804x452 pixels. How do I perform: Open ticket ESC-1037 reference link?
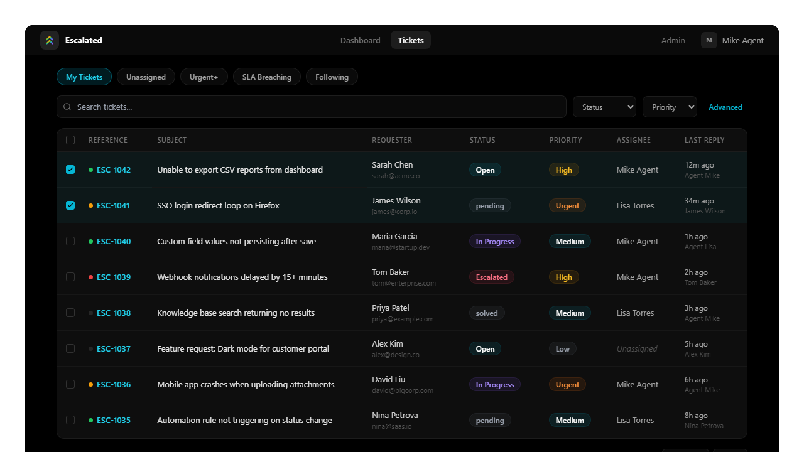[114, 348]
